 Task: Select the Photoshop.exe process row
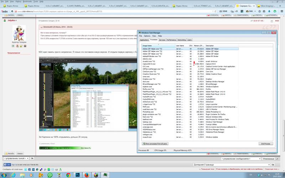coord(190,112)
